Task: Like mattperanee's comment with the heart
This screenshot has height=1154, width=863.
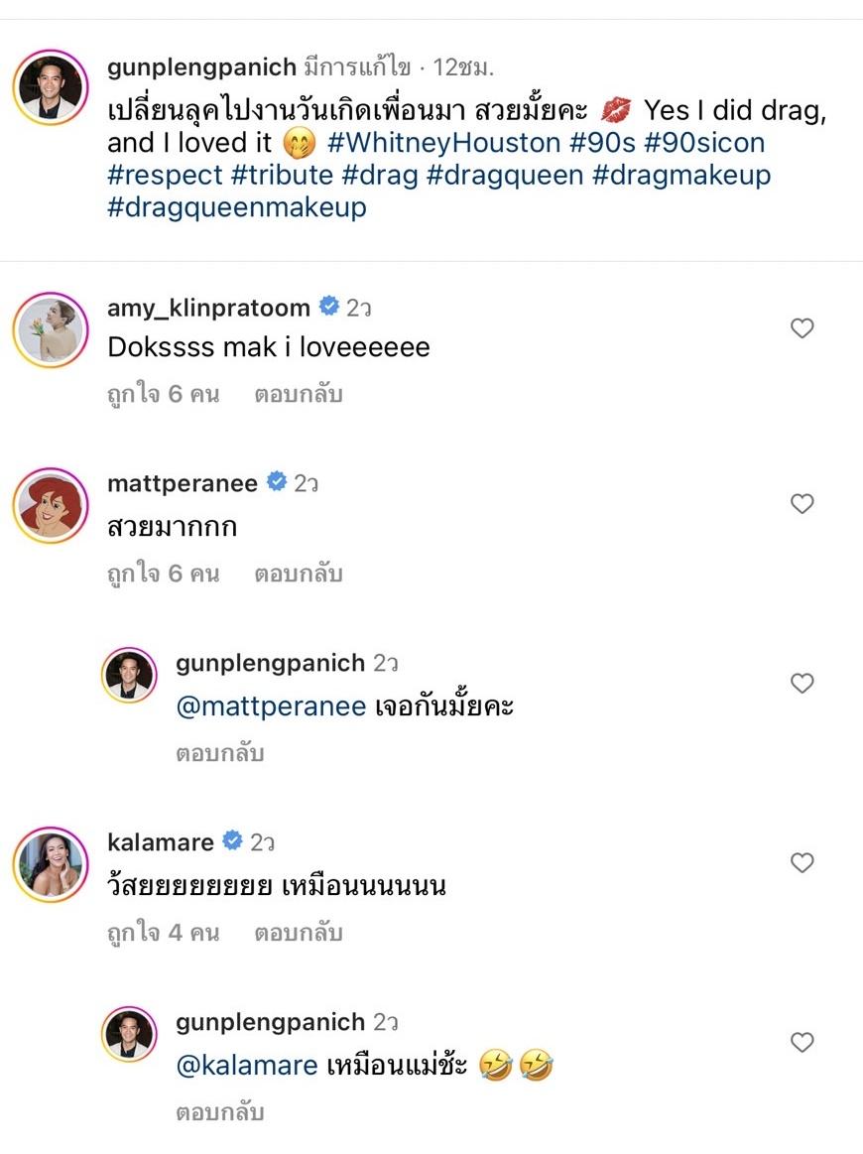Action: [x=801, y=504]
